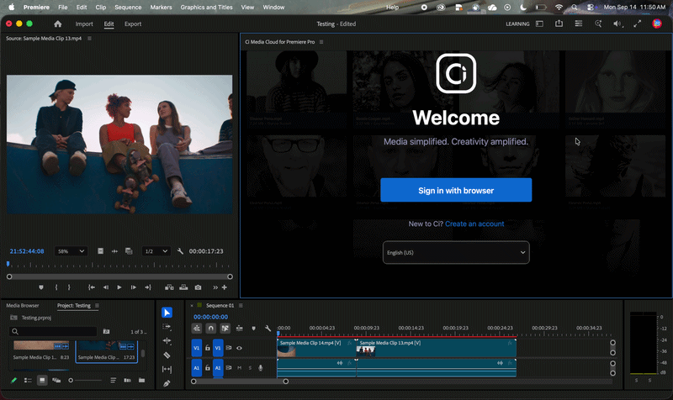
Task: Toggle A1 track lock
Action: pyautogui.click(x=208, y=367)
